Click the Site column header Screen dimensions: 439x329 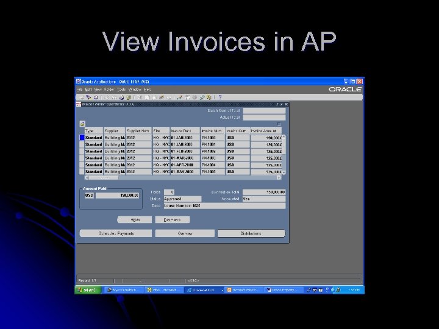[161, 130]
